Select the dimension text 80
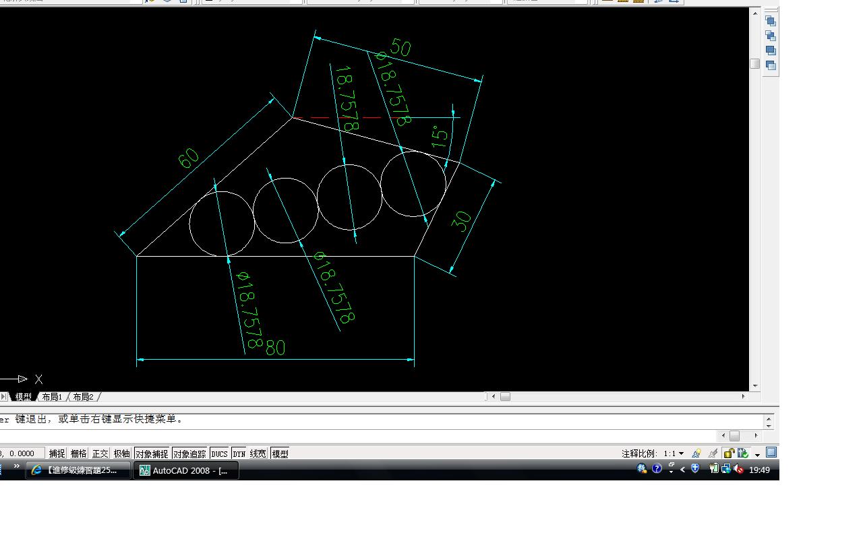863x539 pixels. coord(275,348)
